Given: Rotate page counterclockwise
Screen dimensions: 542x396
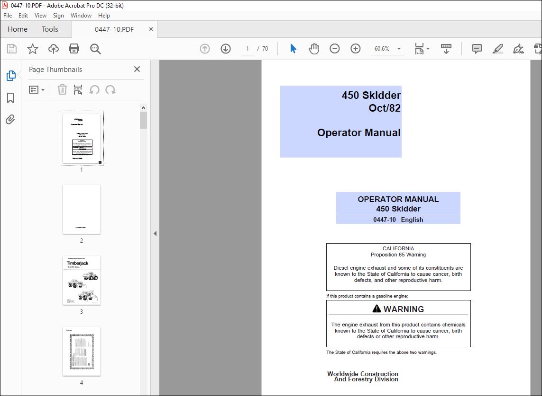Looking at the screenshot, I should [94, 90].
